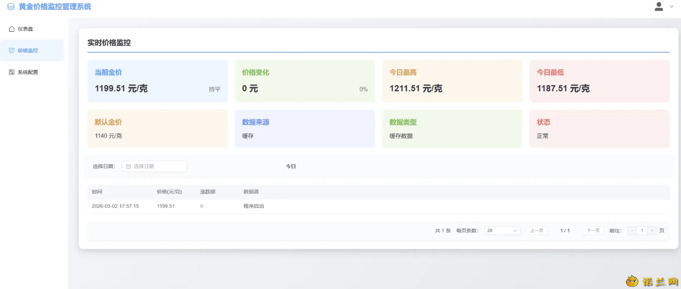The height and width of the screenshot is (289, 681).
Task: Click the 1199.51 price table cell
Action: pos(166,206)
